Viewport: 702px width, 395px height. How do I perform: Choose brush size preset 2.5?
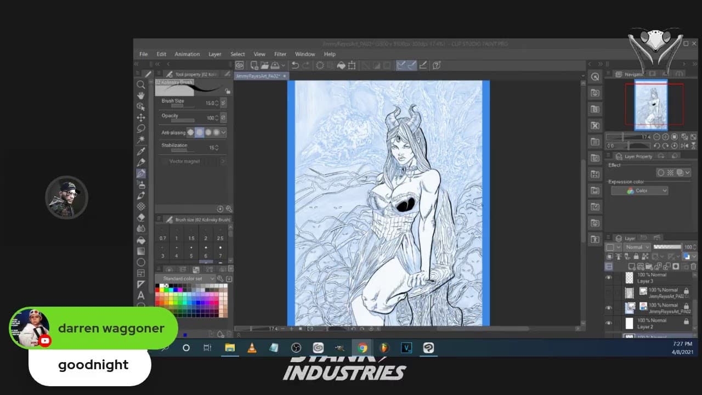tap(220, 238)
